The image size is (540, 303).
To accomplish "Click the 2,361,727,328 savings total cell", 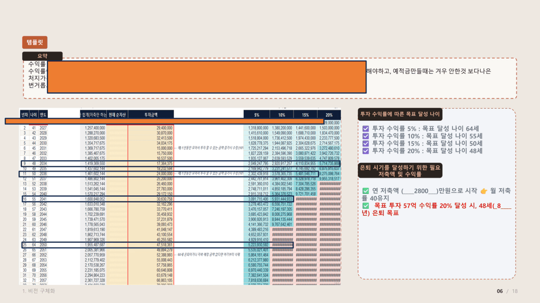I will pos(95,280).
